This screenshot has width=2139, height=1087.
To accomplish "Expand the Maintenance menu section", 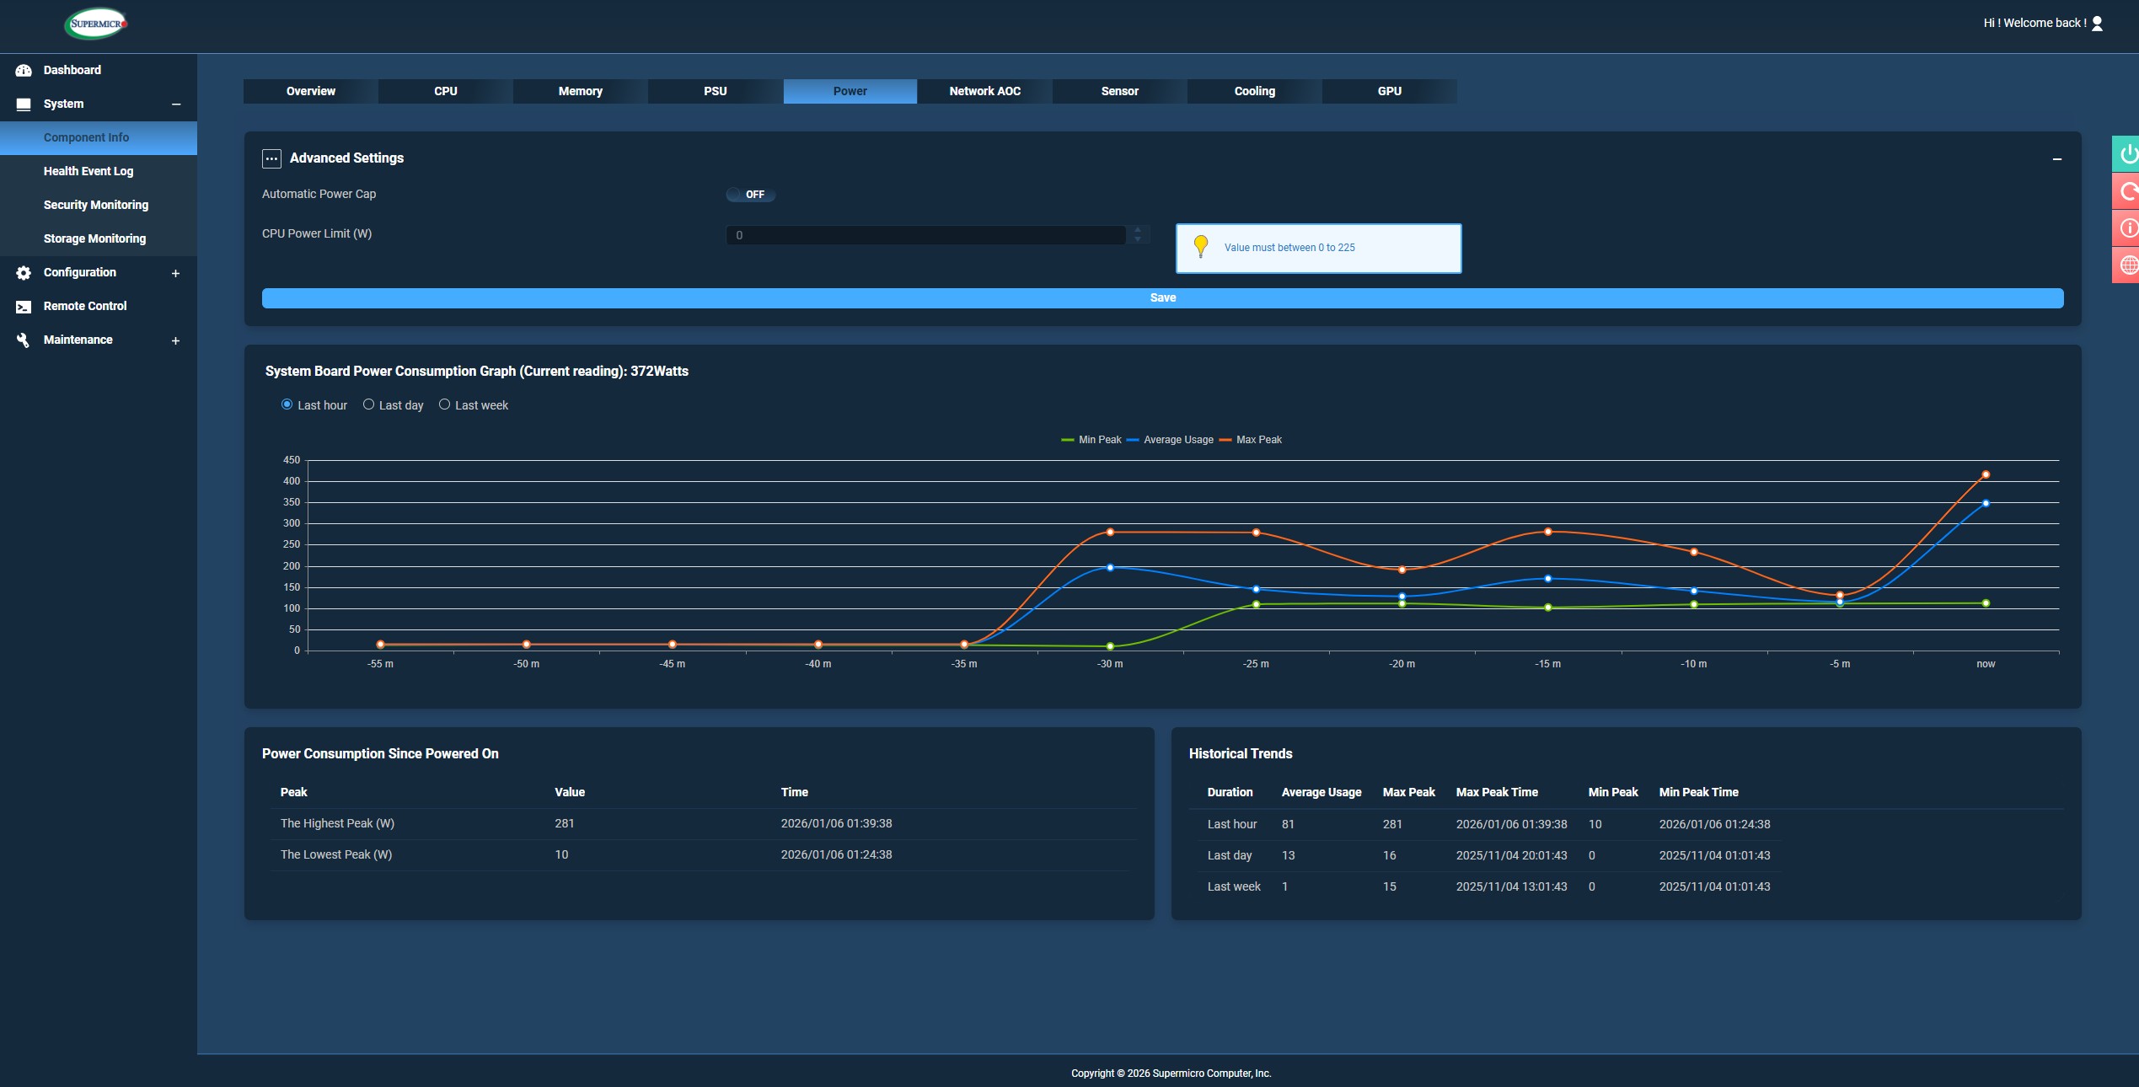I will [175, 340].
